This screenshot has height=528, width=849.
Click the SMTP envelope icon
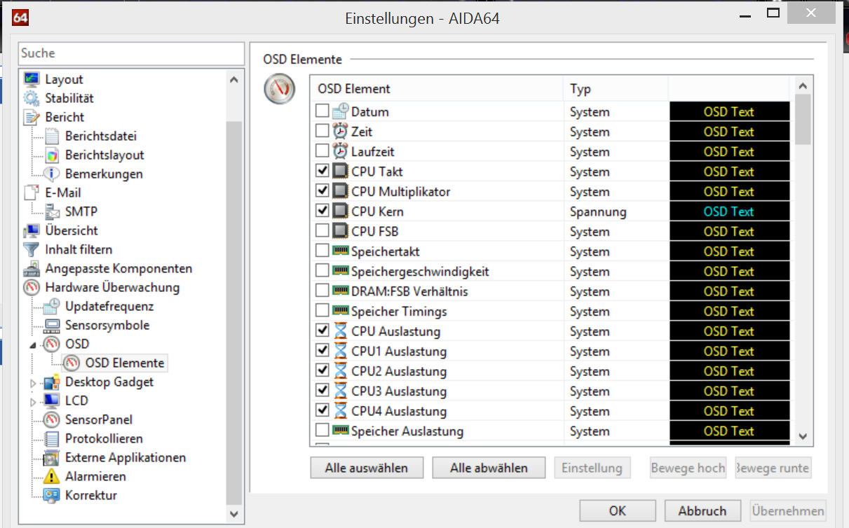click(x=52, y=211)
